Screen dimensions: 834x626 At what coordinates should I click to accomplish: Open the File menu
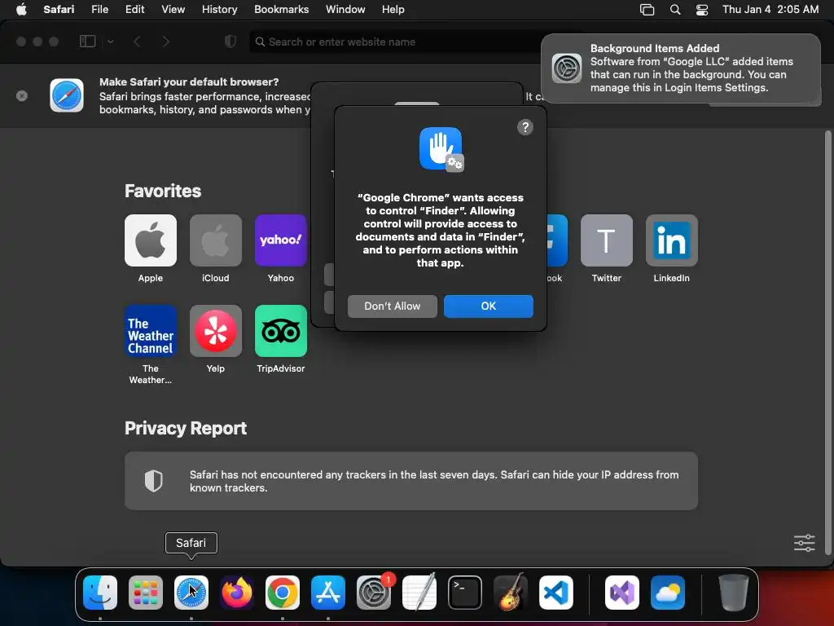(x=99, y=9)
